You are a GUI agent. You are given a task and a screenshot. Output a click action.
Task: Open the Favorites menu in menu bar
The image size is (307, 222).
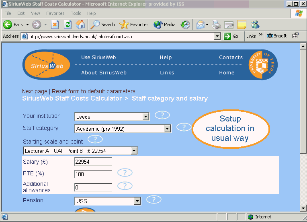click(x=55, y=13)
